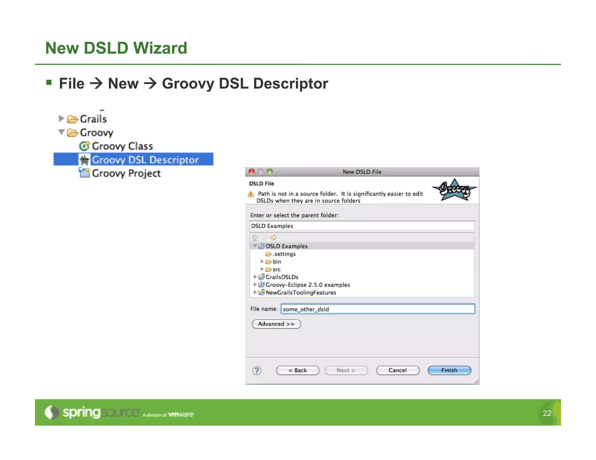Screen dimensions: 596x460
Task: Click the Groovy Project icon
Action: 84,172
